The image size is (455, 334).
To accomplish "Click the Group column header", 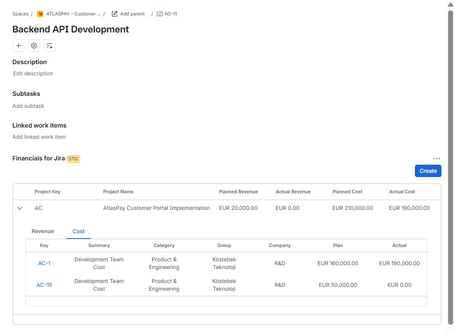I will click(224, 245).
